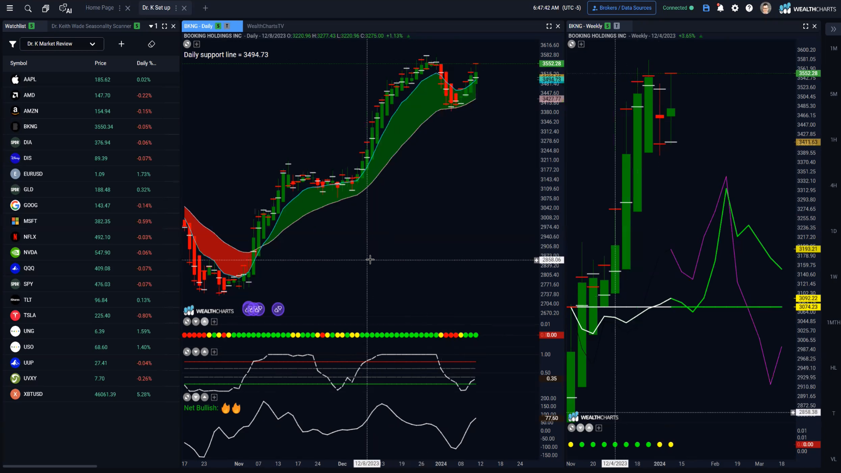Open the user profile avatar
Screen dimensions: 841x473
(766, 8)
